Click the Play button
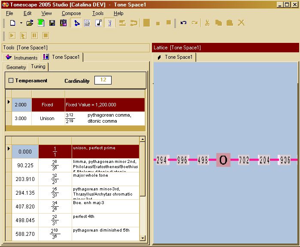The width and height of the screenshot is (300, 247). tap(12, 36)
